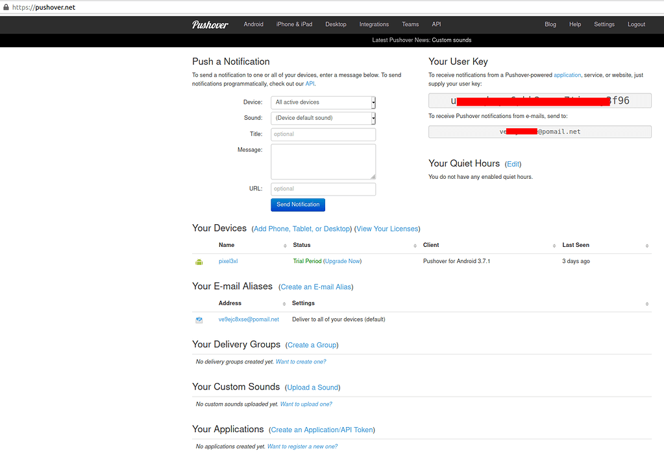The width and height of the screenshot is (664, 462).
Task: Click the lock icon in address bar
Action: click(x=5, y=7)
